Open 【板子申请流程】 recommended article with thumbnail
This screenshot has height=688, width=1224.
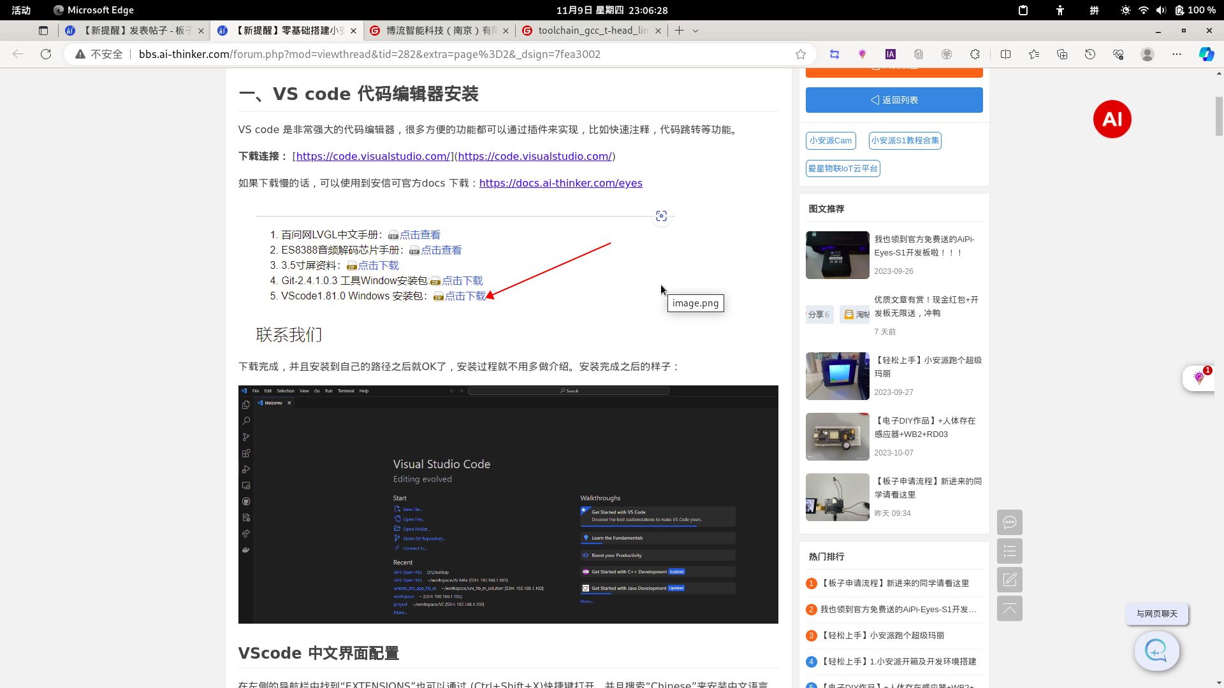pos(928,488)
